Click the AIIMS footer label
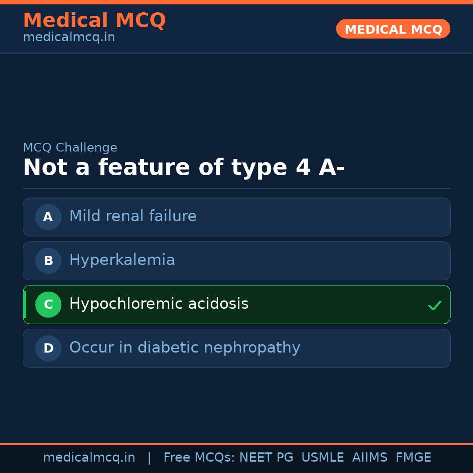The height and width of the screenshot is (473, 473). point(370,458)
